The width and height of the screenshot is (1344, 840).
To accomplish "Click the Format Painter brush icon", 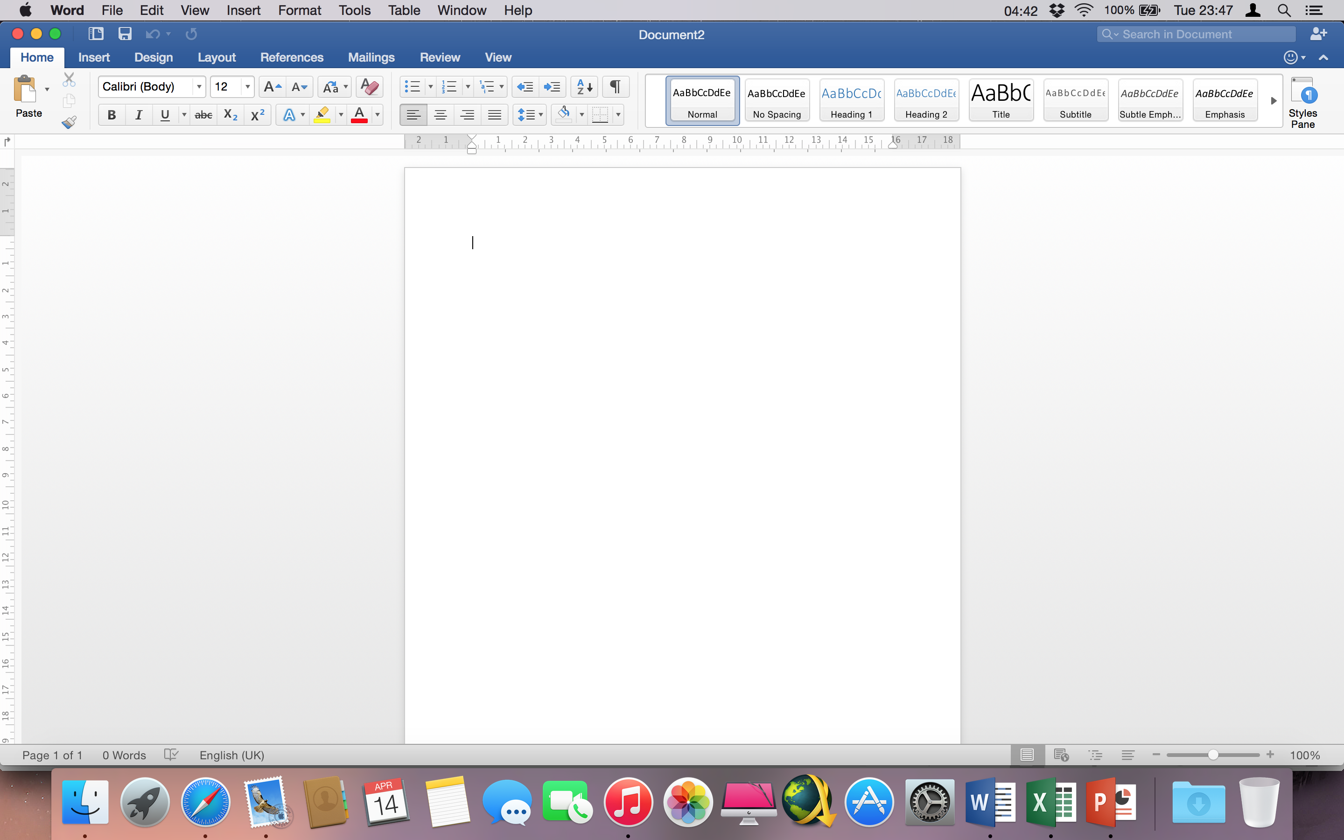I will tap(69, 122).
